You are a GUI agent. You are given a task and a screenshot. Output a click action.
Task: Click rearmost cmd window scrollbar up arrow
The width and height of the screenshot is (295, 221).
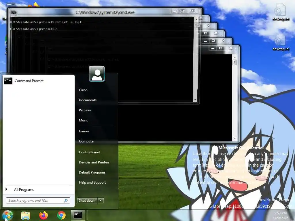point(235,57)
